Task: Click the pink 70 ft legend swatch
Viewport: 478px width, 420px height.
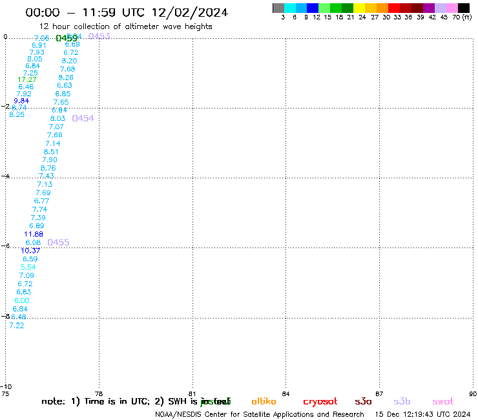Action: coord(452,8)
